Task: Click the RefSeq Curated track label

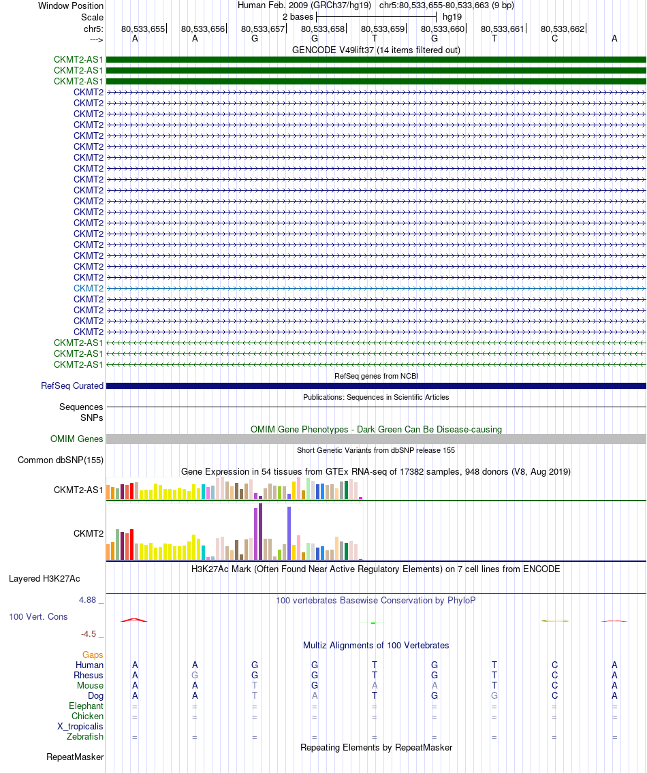Action: (x=72, y=385)
